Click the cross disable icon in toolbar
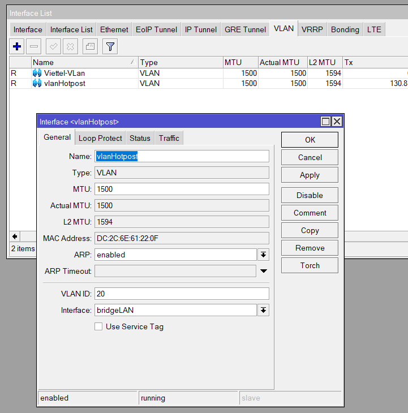 click(x=70, y=47)
